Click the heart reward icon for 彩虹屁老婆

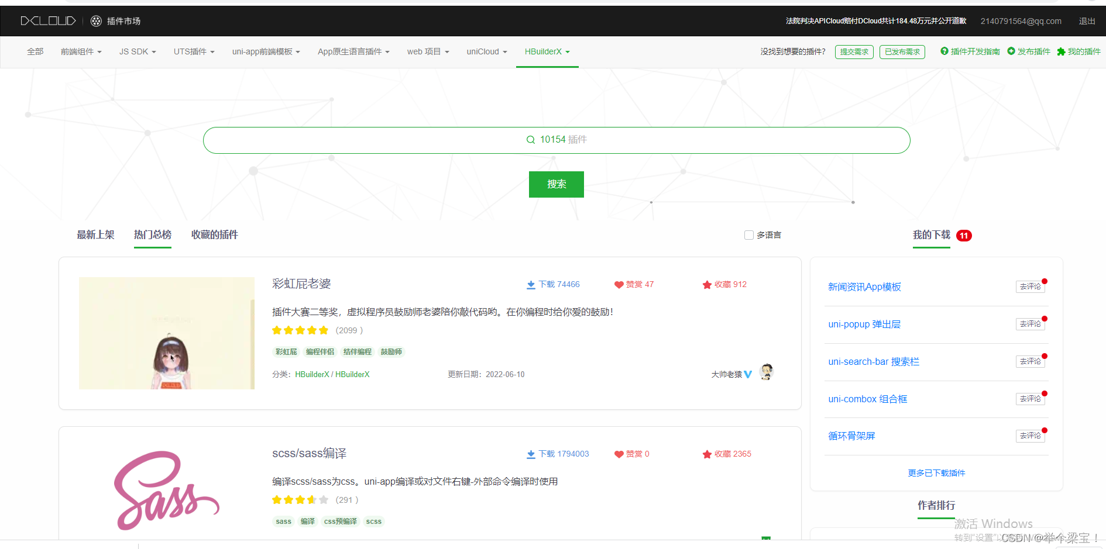click(619, 285)
